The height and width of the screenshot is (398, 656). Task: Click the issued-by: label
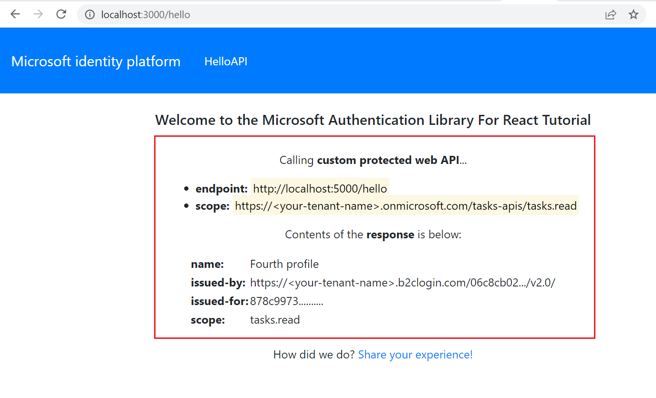coord(218,283)
